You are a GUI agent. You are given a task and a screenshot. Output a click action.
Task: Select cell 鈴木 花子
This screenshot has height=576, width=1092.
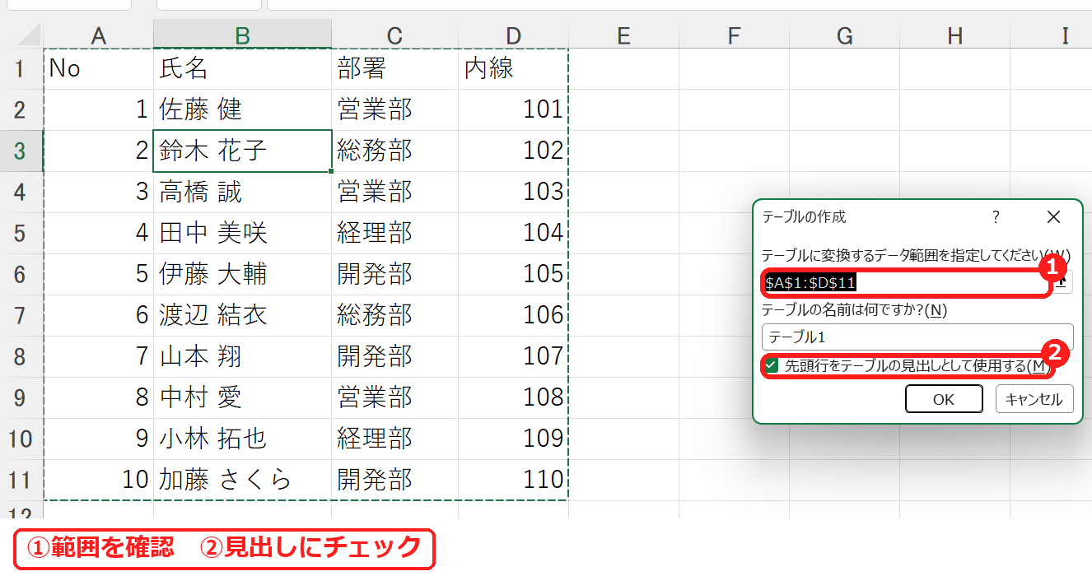(242, 151)
